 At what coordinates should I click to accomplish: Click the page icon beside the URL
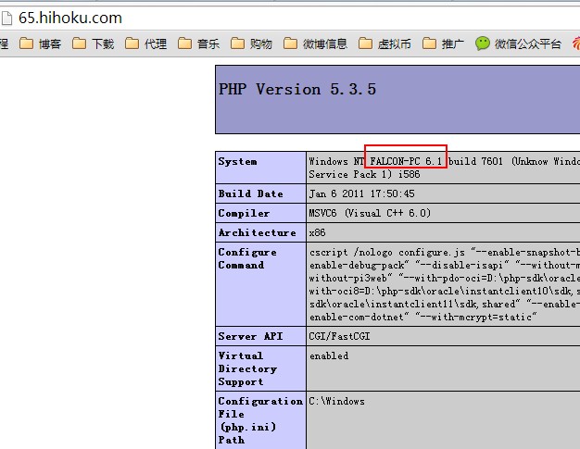pos(6,18)
